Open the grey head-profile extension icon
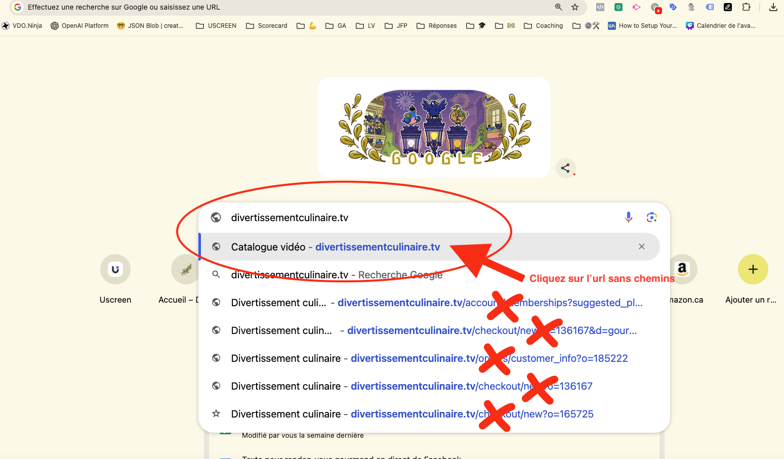Image resolution: width=784 pixels, height=459 pixels. [691, 7]
